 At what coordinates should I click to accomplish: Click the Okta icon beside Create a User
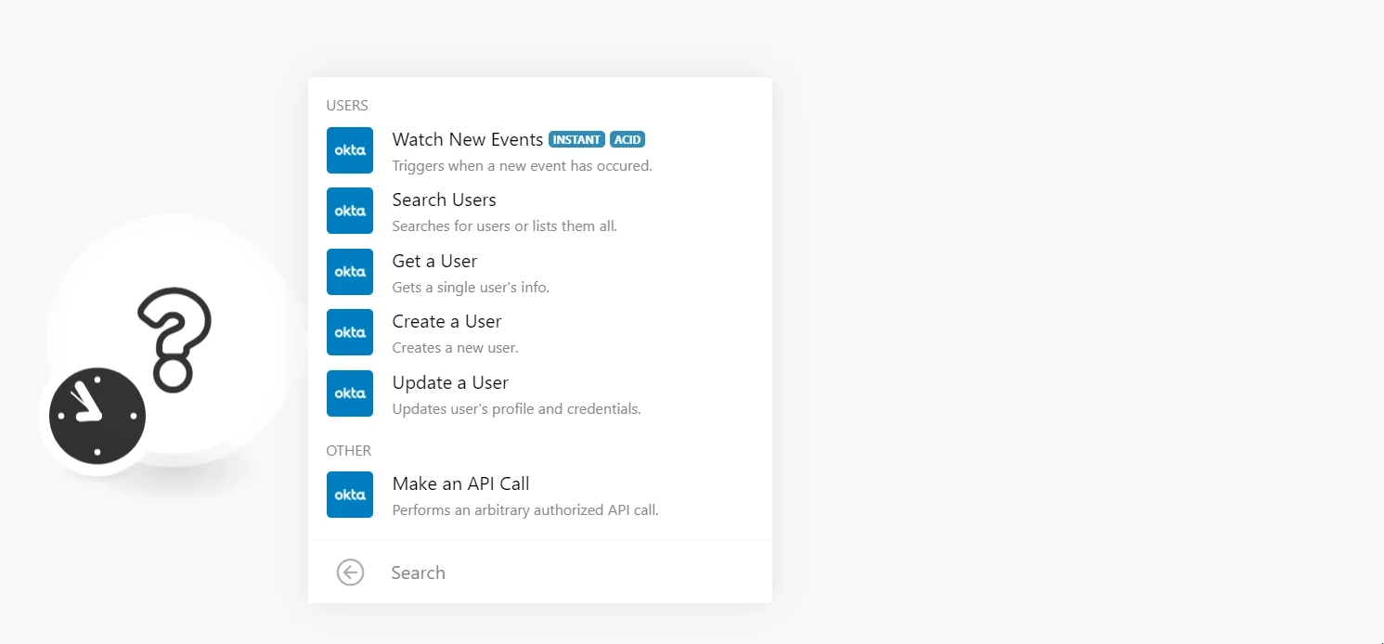pos(350,332)
